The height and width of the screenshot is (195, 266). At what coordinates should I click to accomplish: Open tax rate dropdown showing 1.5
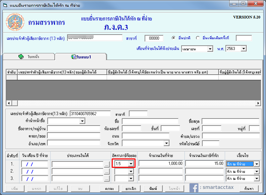[x=131, y=163]
